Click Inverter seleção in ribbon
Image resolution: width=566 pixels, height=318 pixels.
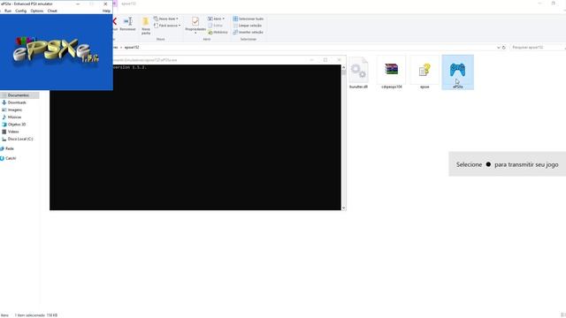click(x=248, y=33)
